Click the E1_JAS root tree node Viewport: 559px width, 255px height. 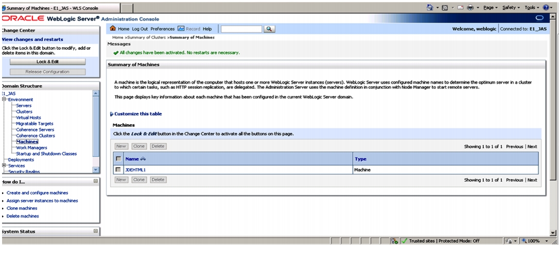pyautogui.click(x=9, y=94)
